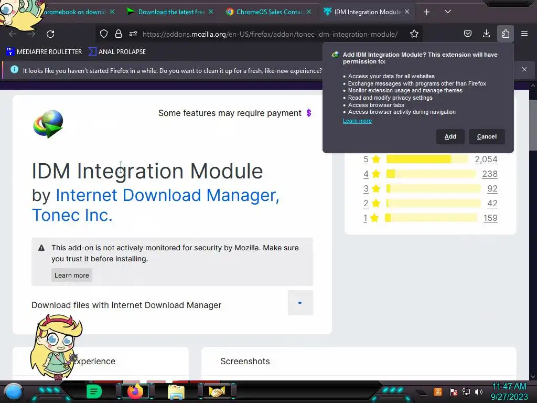537x403 pixels.
Task: Select IDM Integration Module tab
Action: click(x=368, y=12)
